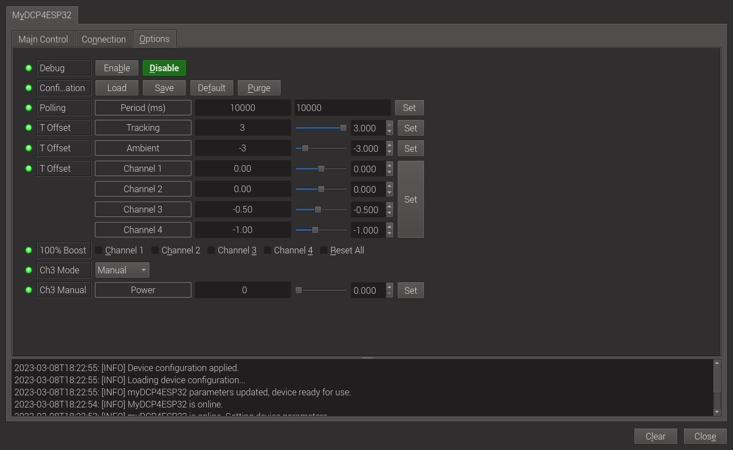Click the log scrollbar up arrow
The image size is (733, 450).
(717, 363)
